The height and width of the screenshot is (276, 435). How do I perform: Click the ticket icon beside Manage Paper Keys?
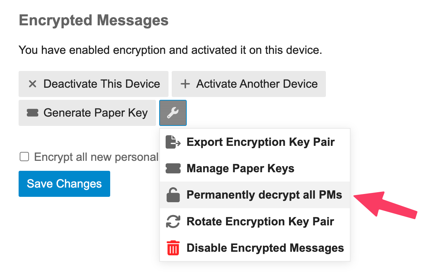(173, 168)
